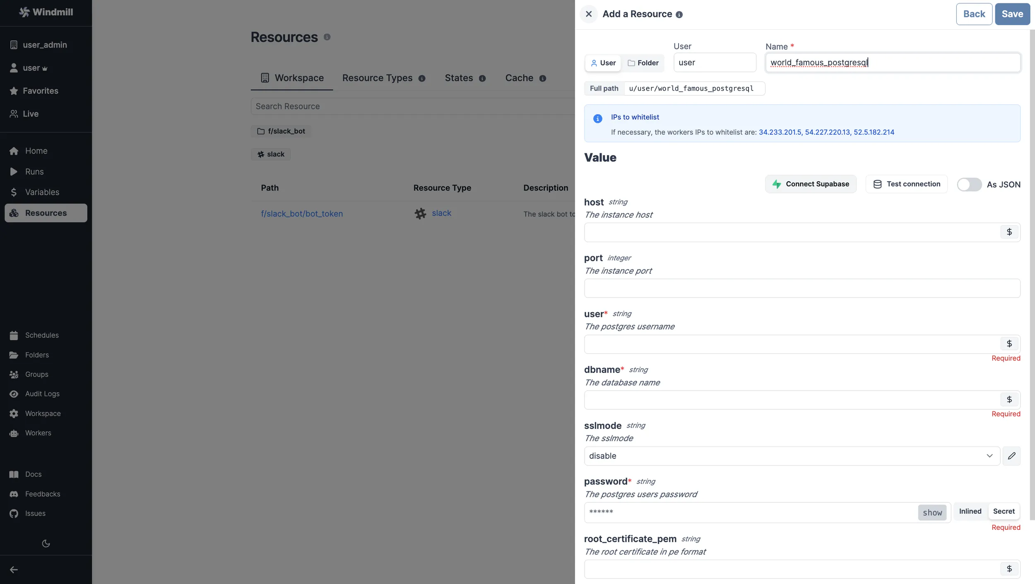The height and width of the screenshot is (584, 1035).
Task: Open Audit Logs in the sidebar
Action: point(43,394)
